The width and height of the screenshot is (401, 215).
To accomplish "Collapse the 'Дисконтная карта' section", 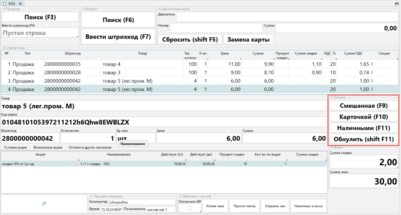I will (x=160, y=9).
